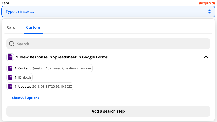Insert the 1. ID abcde value
The image size is (217, 122).
click(x=20, y=77)
